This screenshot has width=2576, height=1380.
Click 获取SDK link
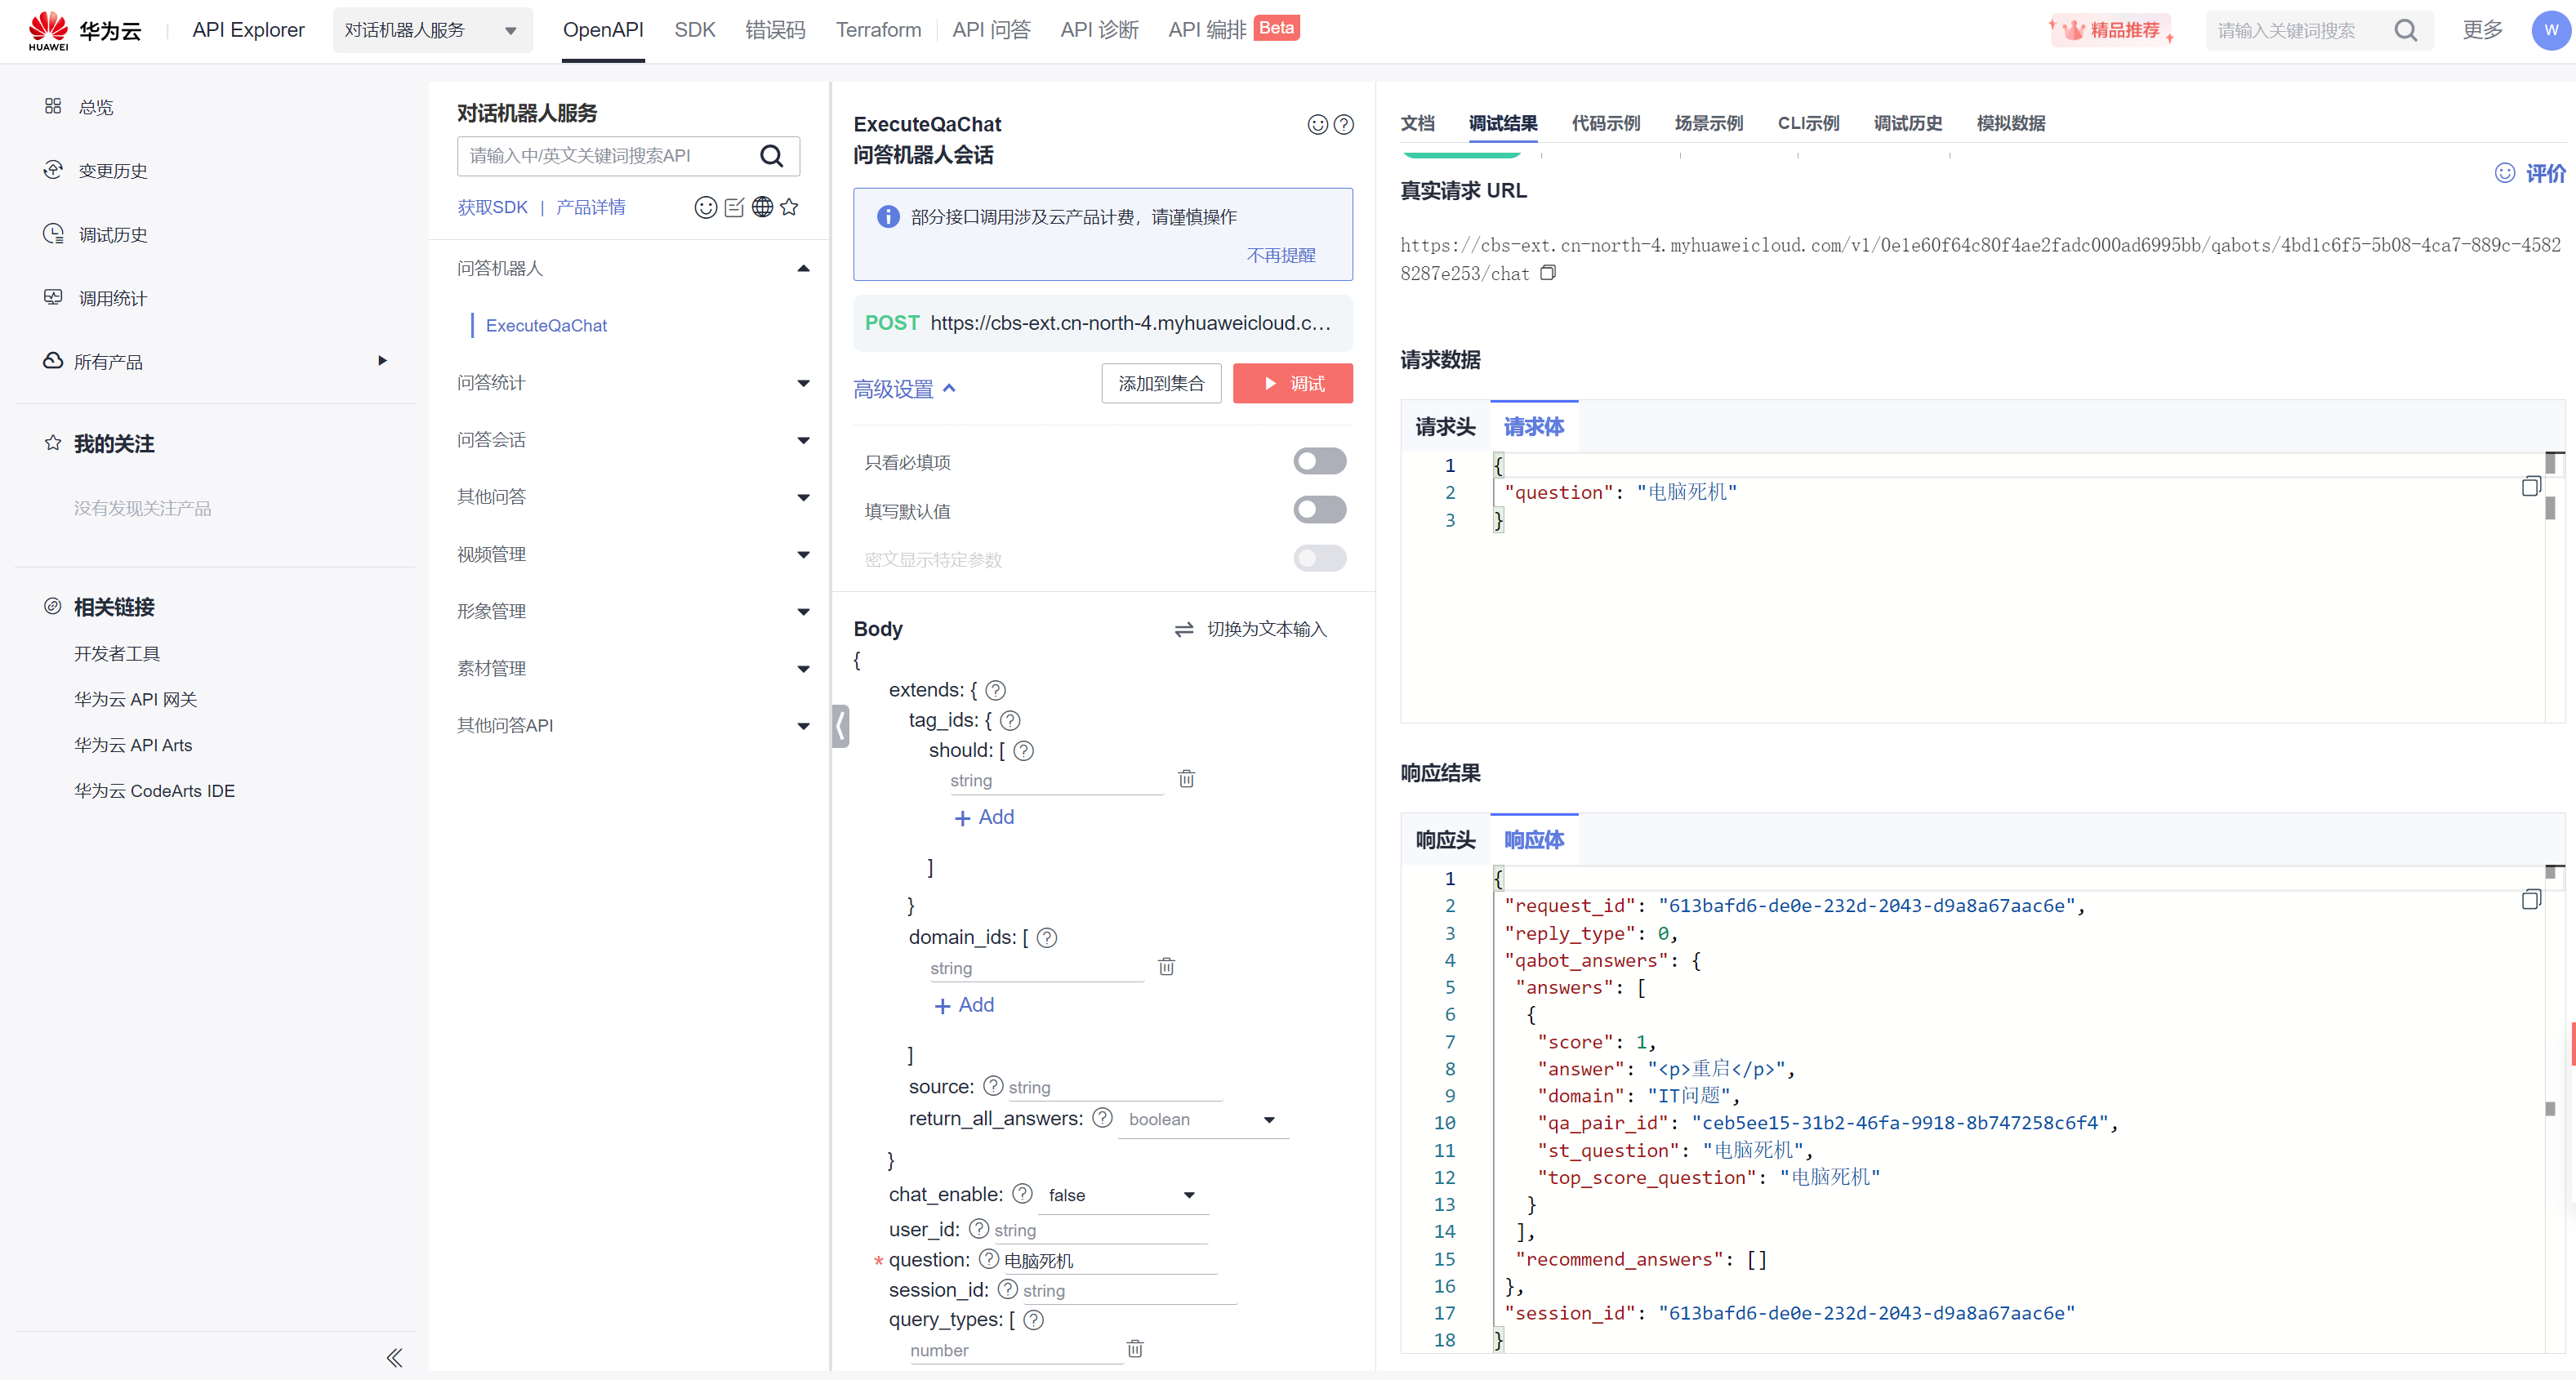point(492,207)
